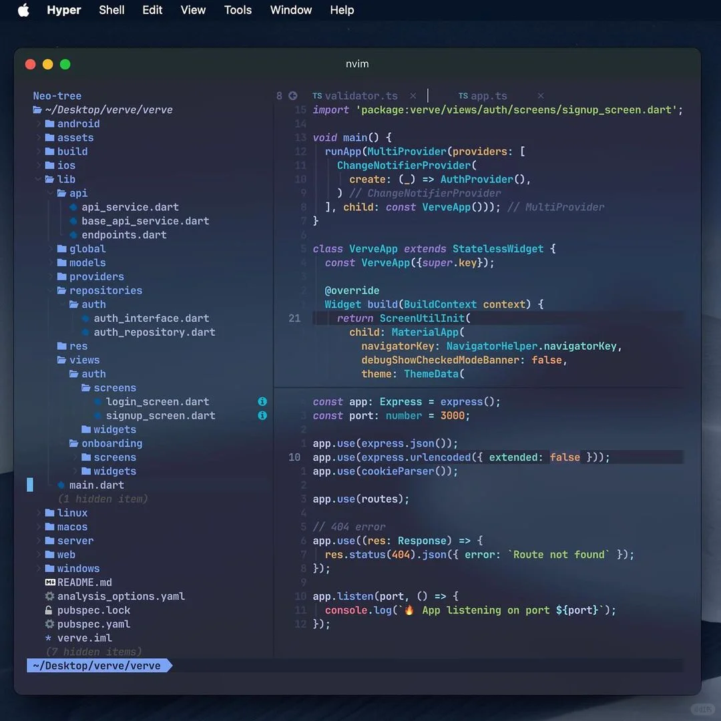Open the Help menu
This screenshot has width=721, height=721.
point(342,10)
